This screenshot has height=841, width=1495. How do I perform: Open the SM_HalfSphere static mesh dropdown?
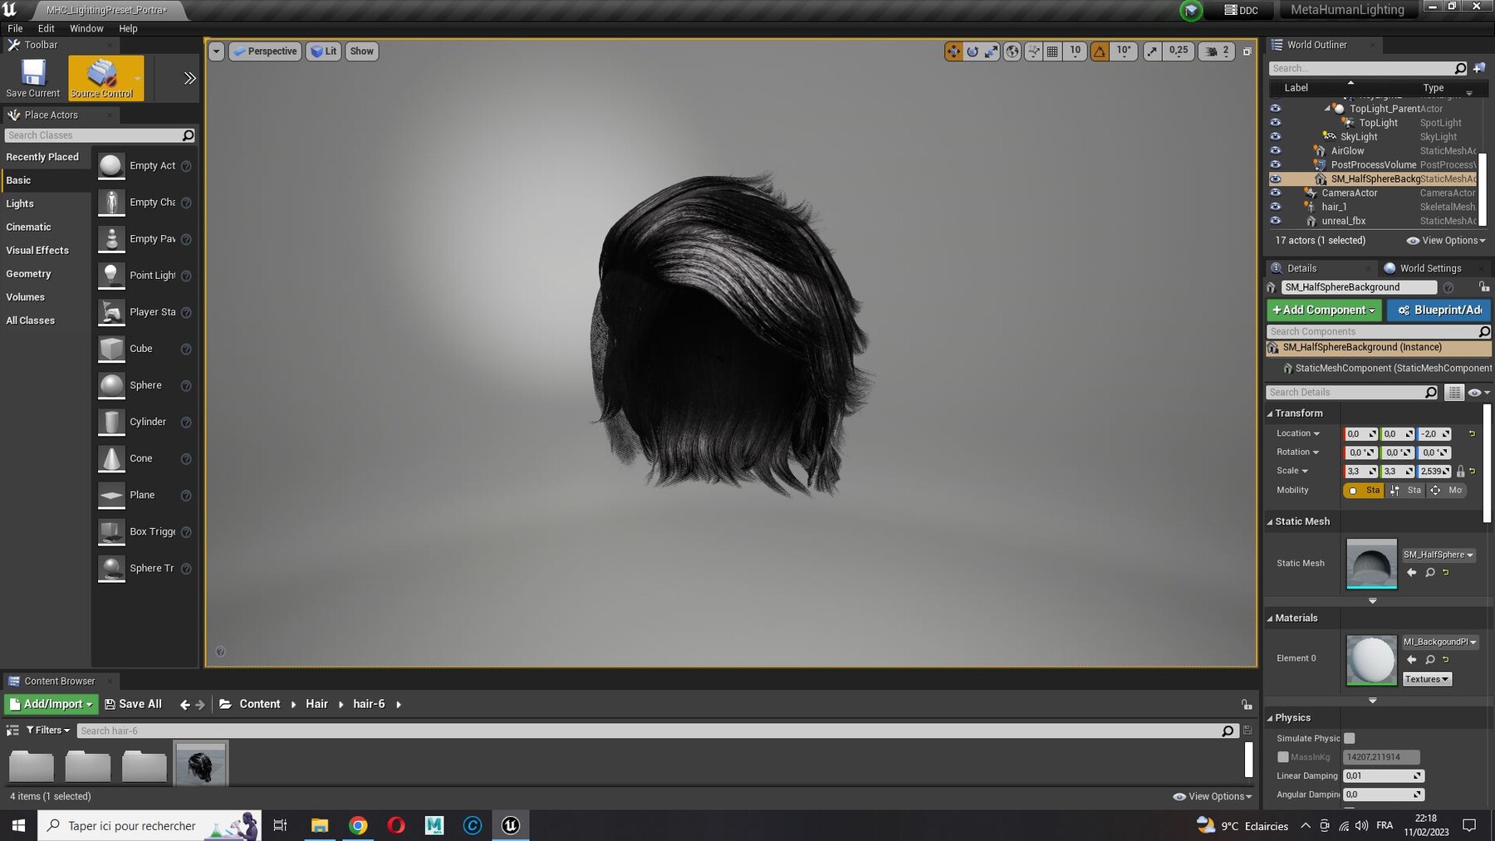1439,555
